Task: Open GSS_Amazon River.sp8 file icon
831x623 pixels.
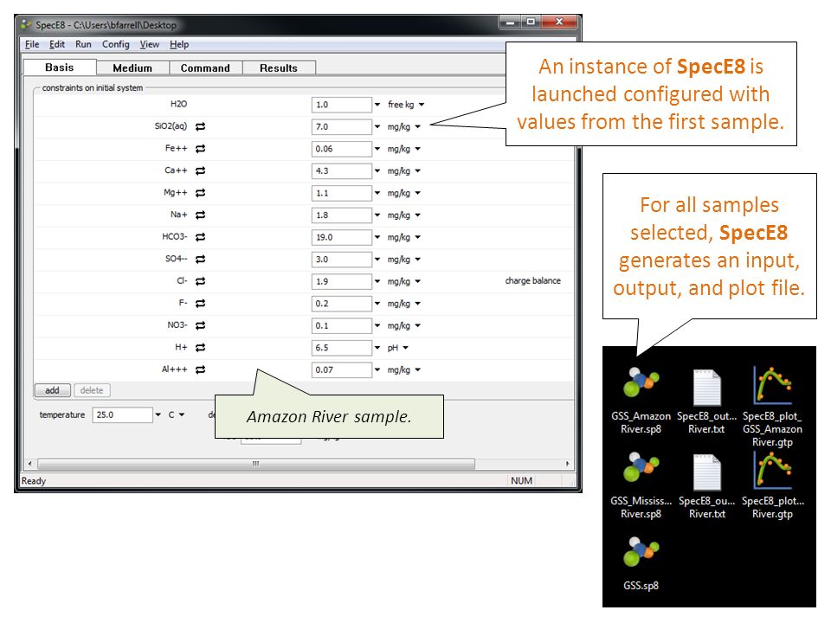Action: tap(641, 382)
